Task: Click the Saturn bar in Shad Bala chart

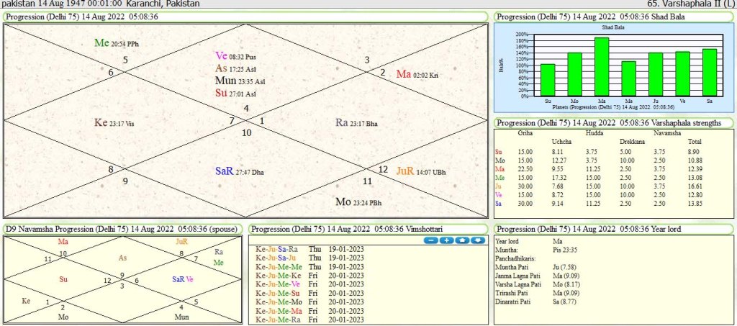Action: (709, 72)
